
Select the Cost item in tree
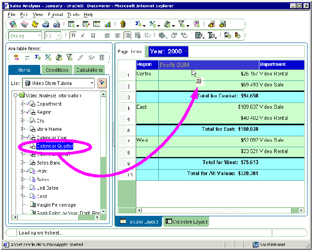pyautogui.click(x=42, y=196)
